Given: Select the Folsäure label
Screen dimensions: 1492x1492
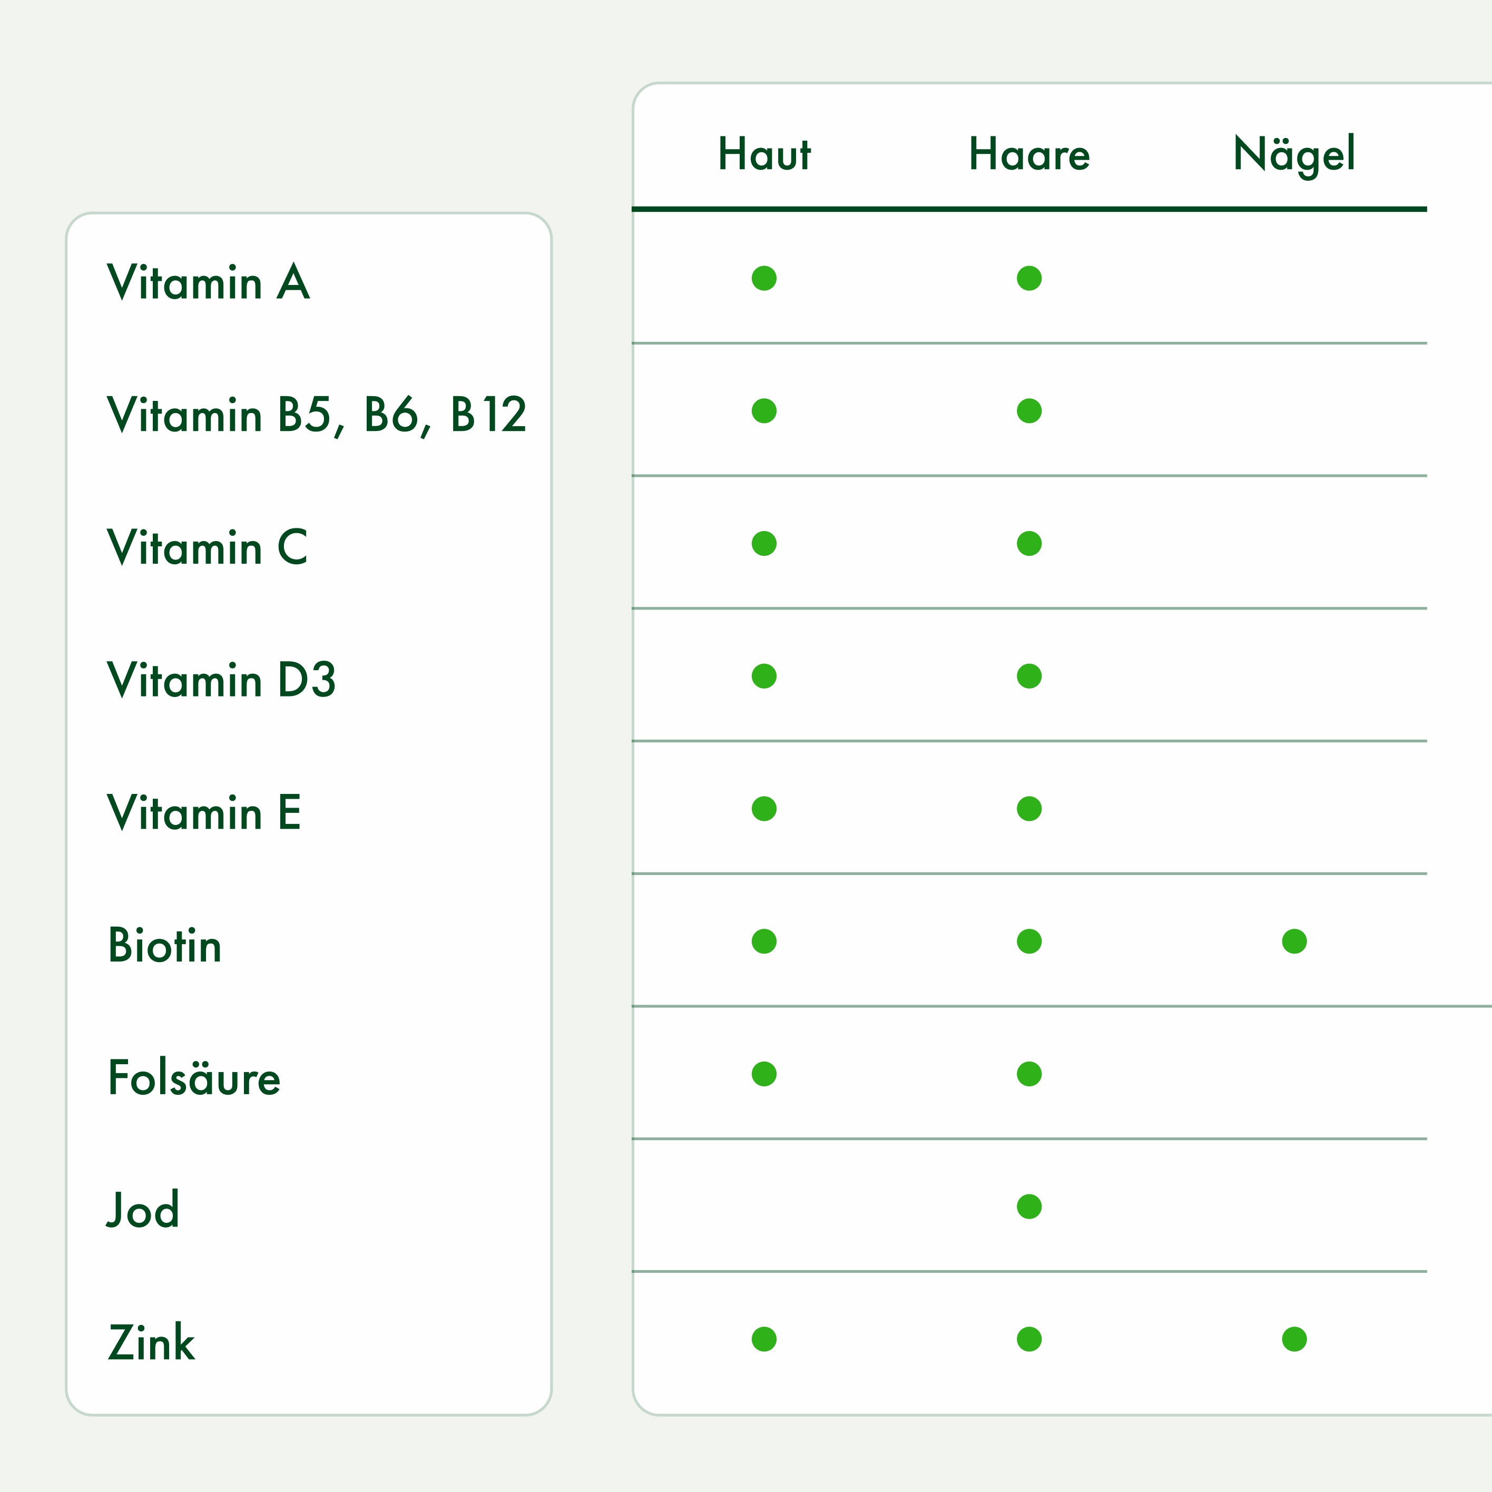Looking at the screenshot, I should pos(194,1078).
